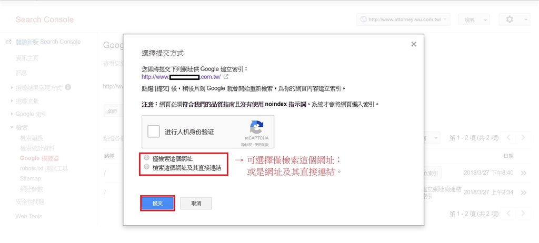Open 訊息 in the sidebar
The height and width of the screenshot is (243, 539).
pos(21,73)
